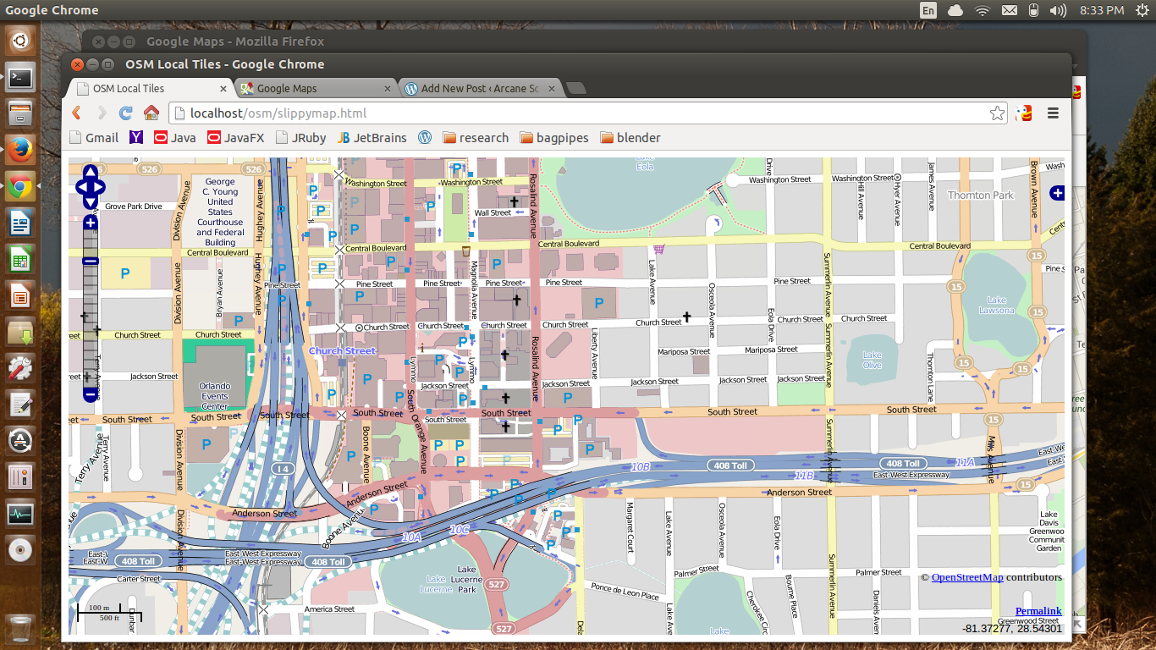Open a new tab in Chrome

(575, 88)
